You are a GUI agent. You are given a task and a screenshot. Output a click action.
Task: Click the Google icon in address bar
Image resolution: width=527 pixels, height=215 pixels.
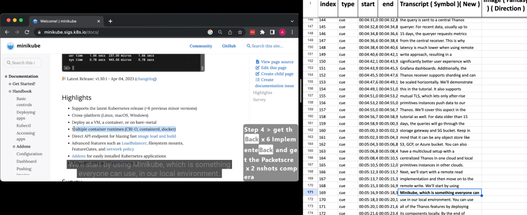(210, 32)
